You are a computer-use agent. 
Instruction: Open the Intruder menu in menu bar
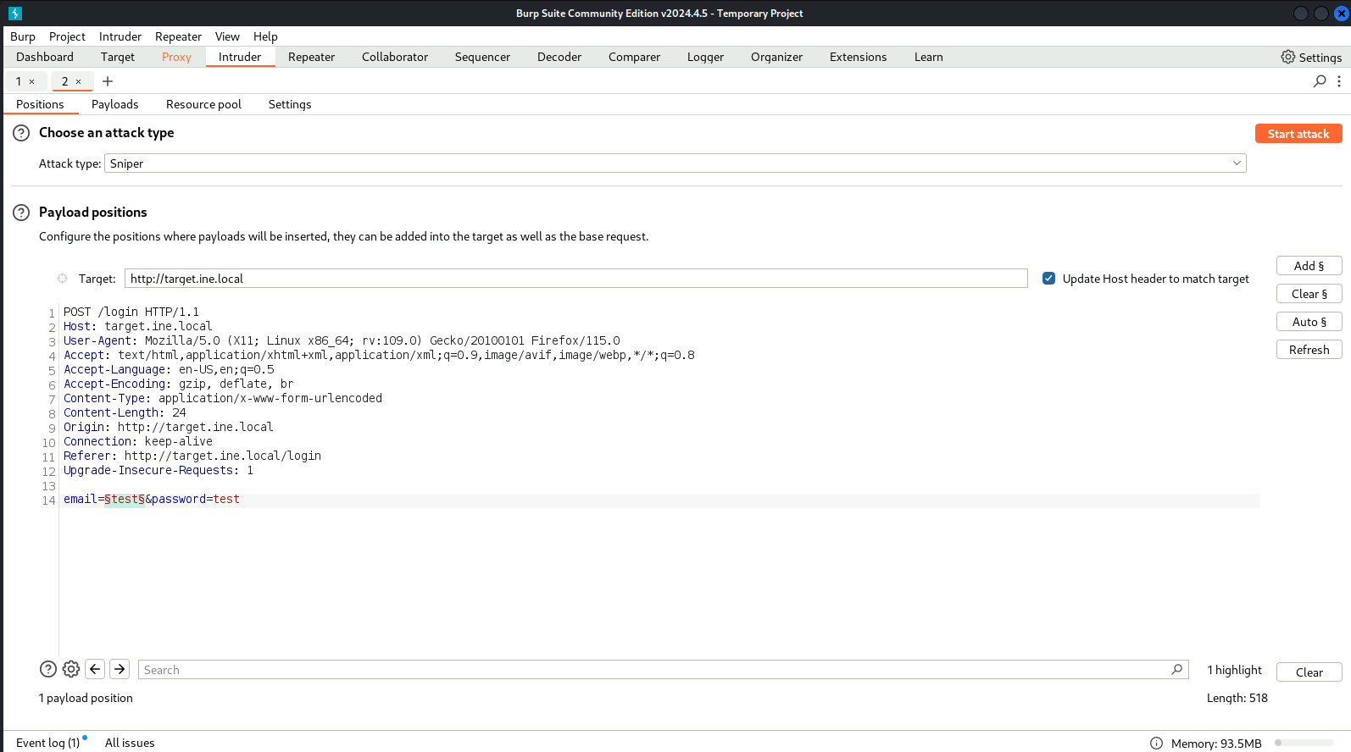click(120, 36)
